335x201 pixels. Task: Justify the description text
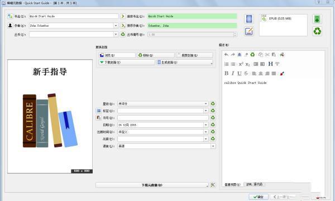[274, 74]
